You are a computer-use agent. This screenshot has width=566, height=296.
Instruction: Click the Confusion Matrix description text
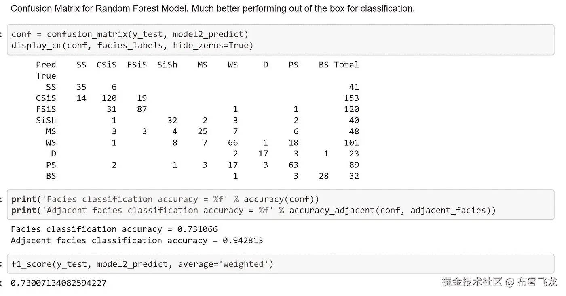point(213,8)
